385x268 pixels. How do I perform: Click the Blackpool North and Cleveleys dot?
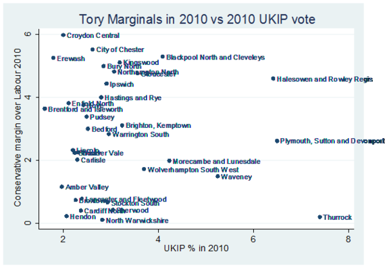(163, 57)
